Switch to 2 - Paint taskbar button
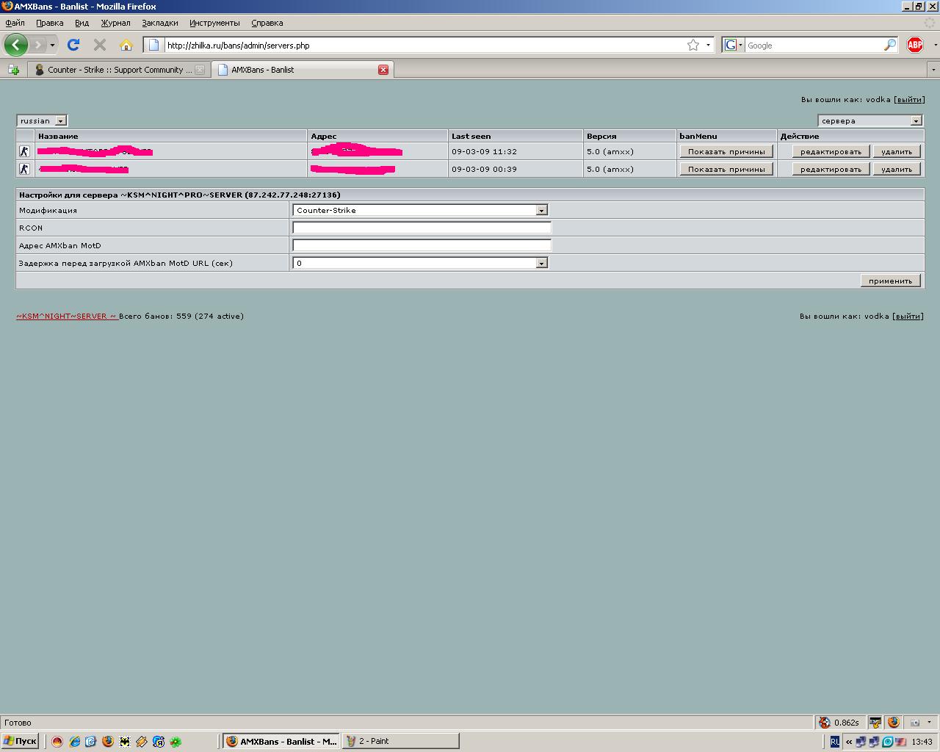The image size is (940, 752). [x=400, y=741]
